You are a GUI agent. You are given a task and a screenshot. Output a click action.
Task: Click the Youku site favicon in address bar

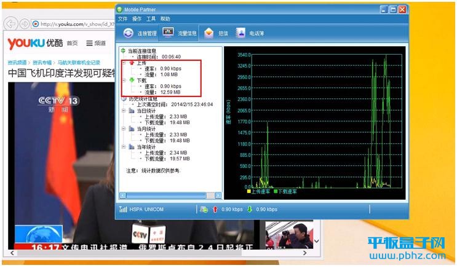[36, 24]
